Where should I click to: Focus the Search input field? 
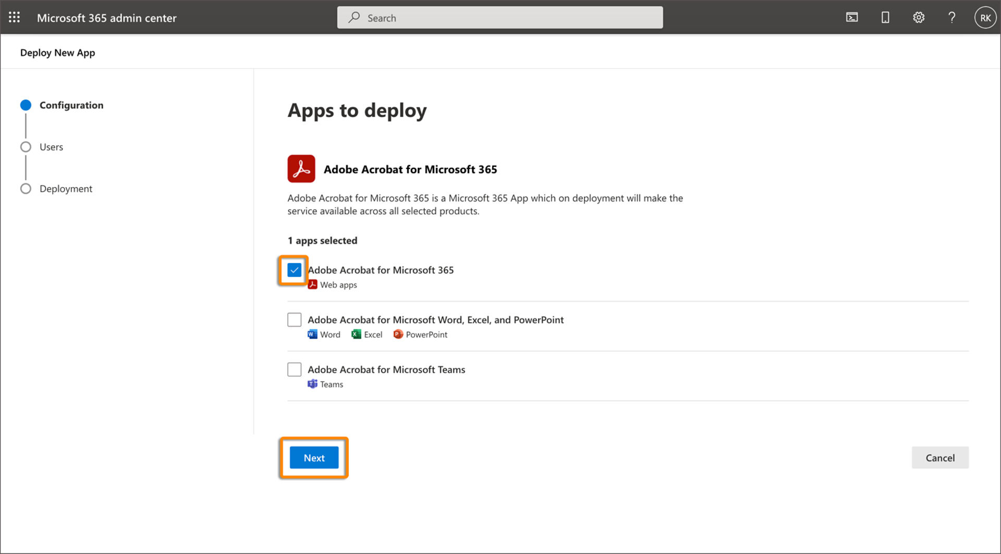click(500, 17)
